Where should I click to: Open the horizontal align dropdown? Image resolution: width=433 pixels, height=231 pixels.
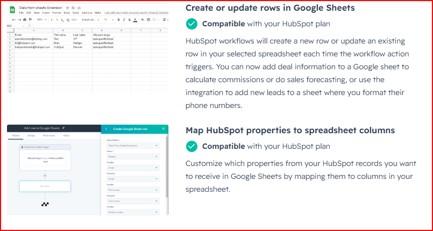(x=166, y=19)
